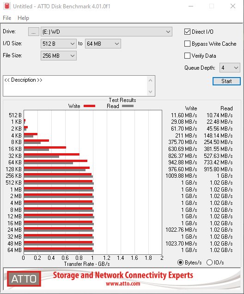Screen dimensions: 244x294
Task: Select the Bytes/s radio button
Action: [180, 262]
